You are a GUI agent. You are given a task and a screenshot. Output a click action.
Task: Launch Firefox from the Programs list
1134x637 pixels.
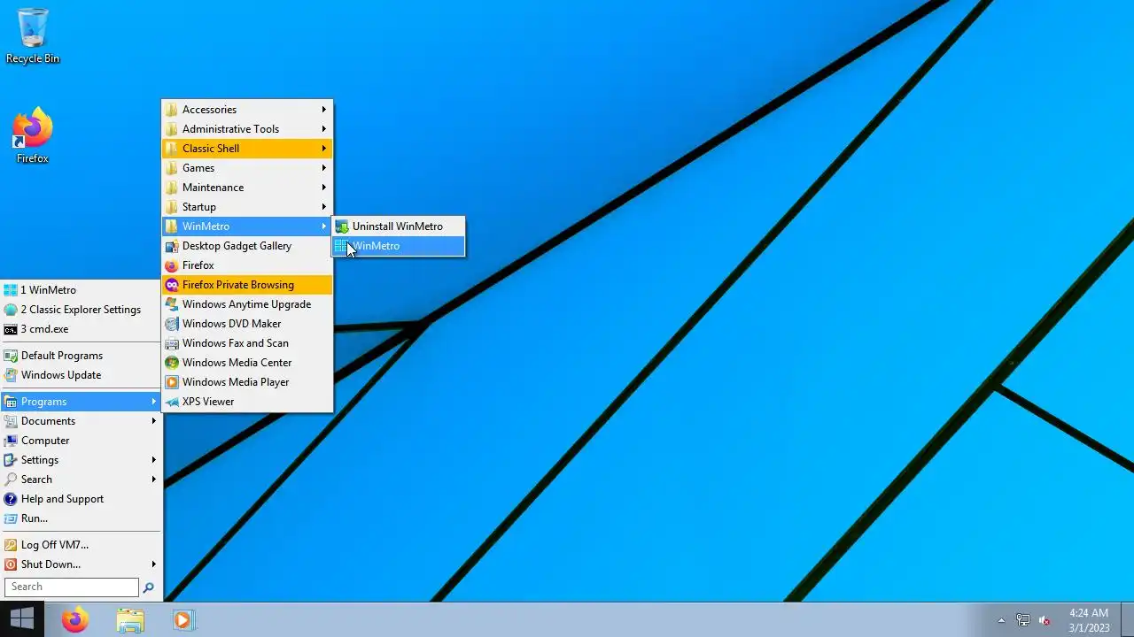click(247, 265)
